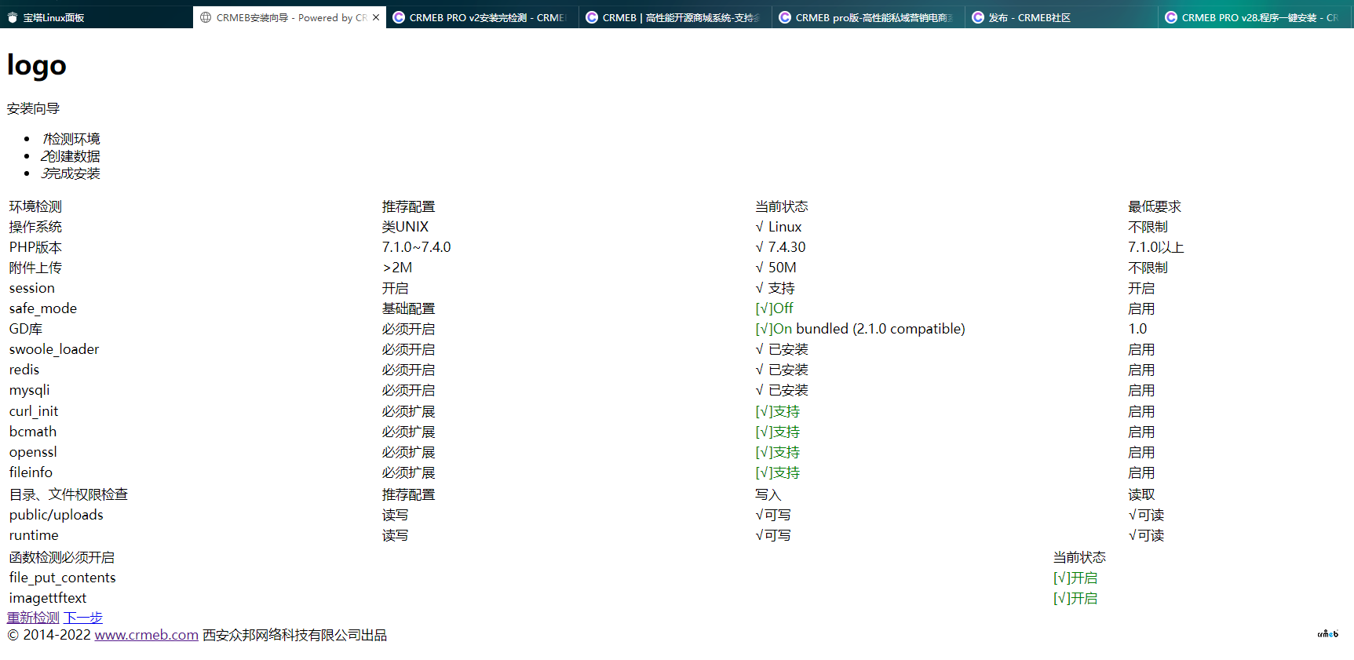
Task: Click favicon of CRMEB PRO v28程序一键安装 tab
Action: 1171,17
